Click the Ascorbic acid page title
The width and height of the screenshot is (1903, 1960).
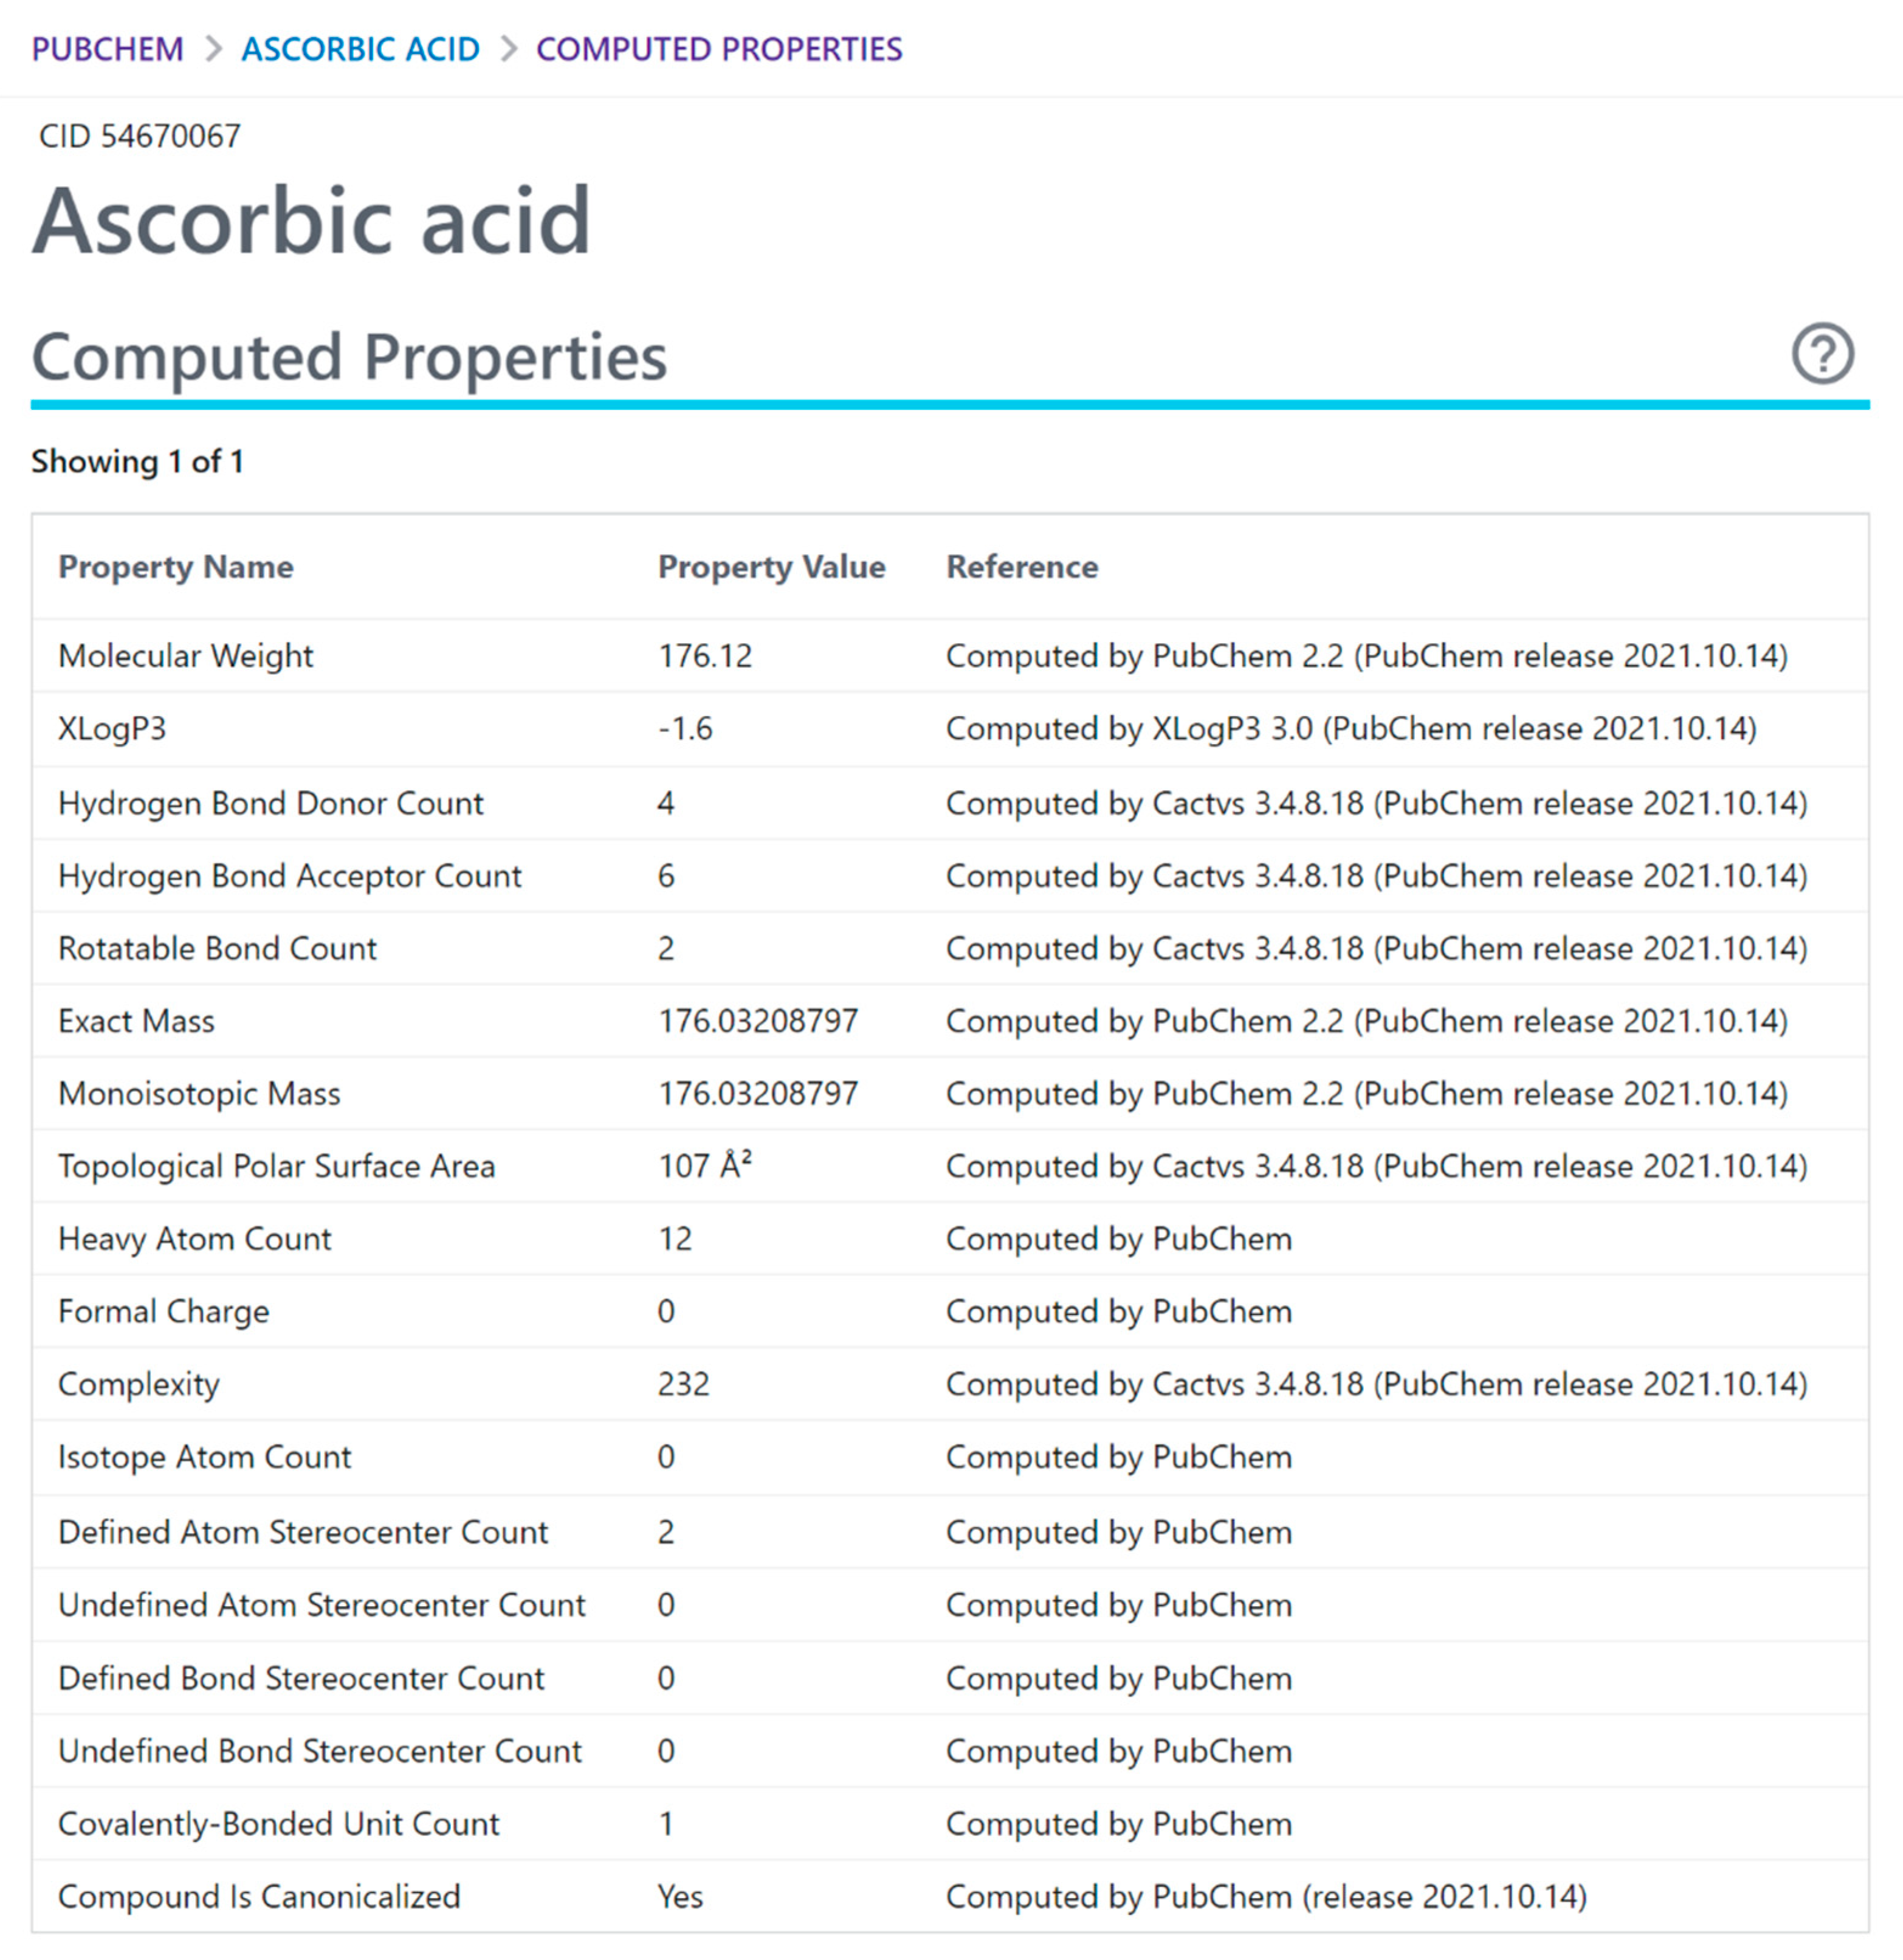tap(311, 221)
